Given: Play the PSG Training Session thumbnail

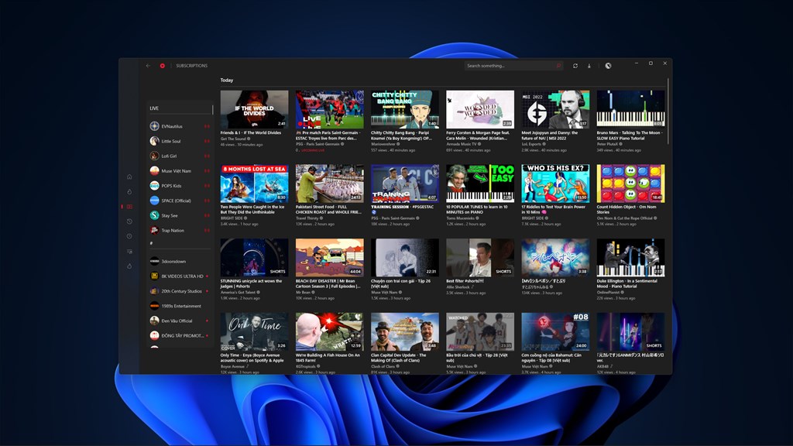Looking at the screenshot, I should coord(404,184).
